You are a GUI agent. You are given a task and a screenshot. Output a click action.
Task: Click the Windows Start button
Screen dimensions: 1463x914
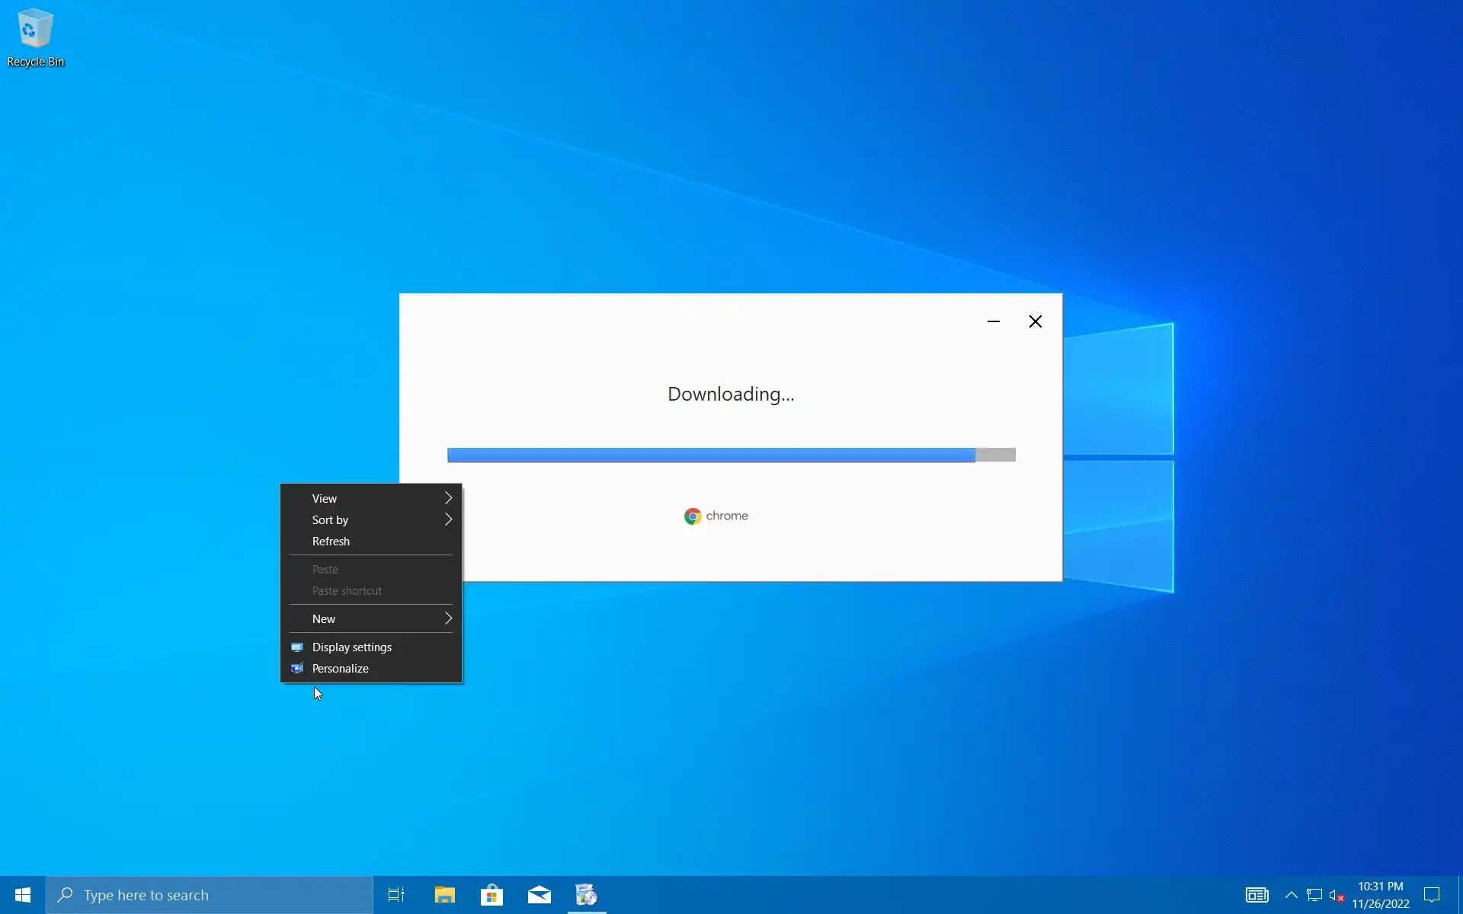click(23, 895)
